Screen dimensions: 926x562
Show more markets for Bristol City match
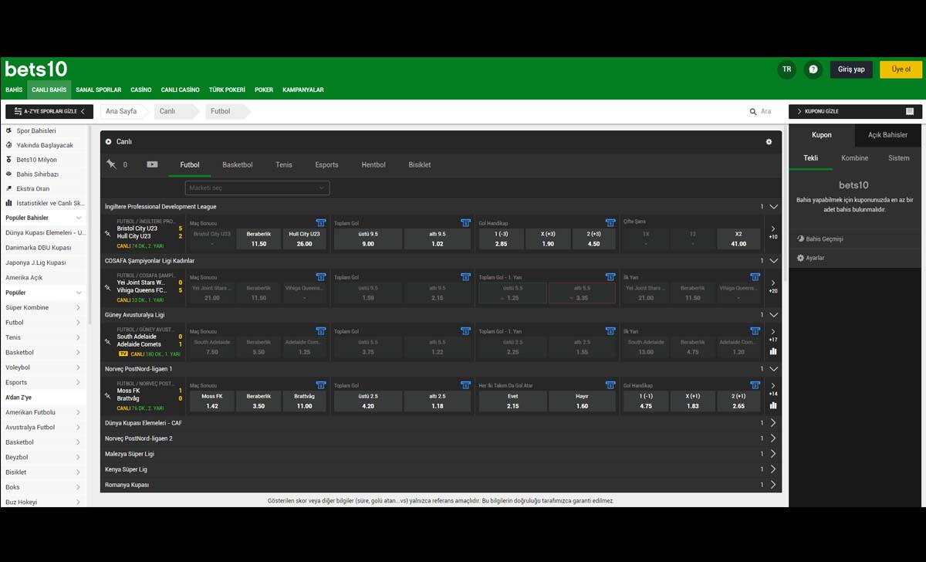(773, 232)
